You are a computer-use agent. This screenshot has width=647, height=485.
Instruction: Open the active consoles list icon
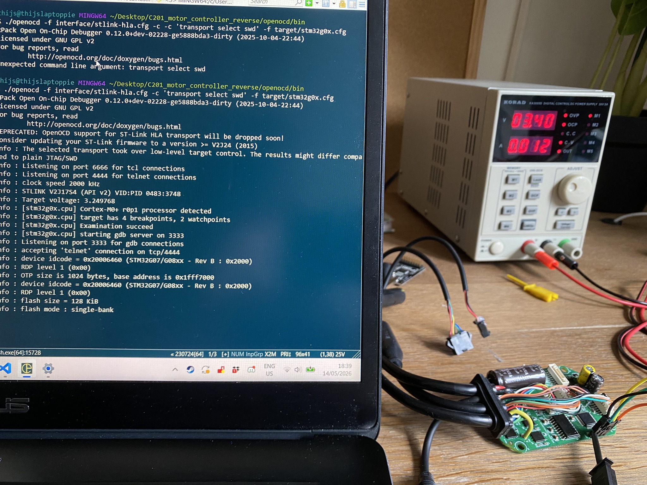coord(326,3)
